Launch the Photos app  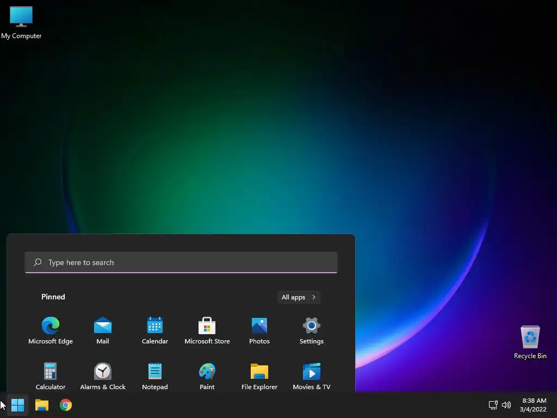click(x=259, y=330)
